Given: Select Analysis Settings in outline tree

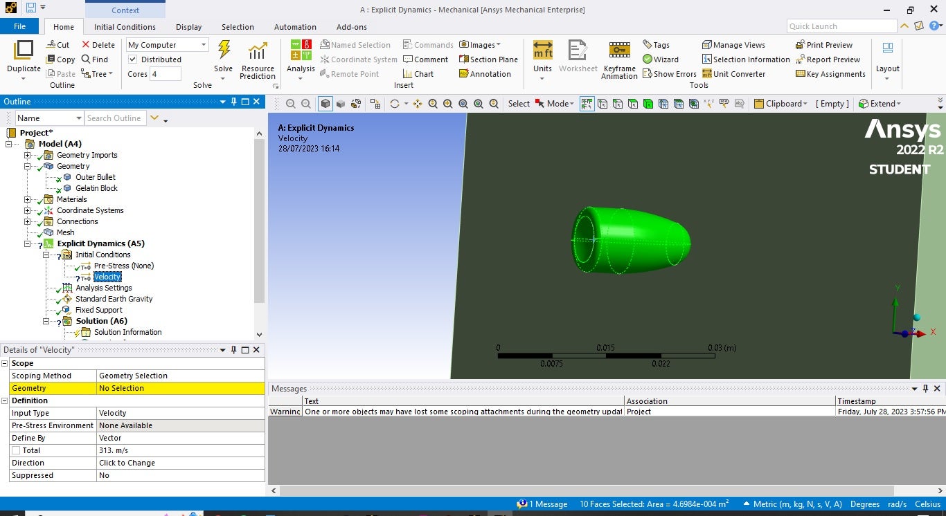Looking at the screenshot, I should (x=104, y=288).
